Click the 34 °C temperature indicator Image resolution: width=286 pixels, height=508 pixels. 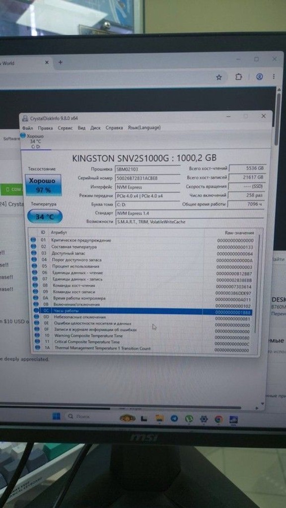[x=45, y=216]
